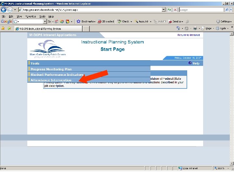Open a new blank tab
Viewport: 234px width, 175px height.
[86, 29]
